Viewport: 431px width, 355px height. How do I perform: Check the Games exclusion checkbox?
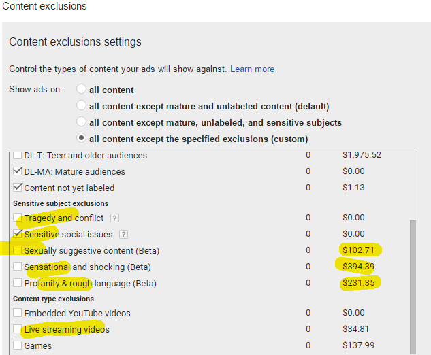(x=18, y=345)
